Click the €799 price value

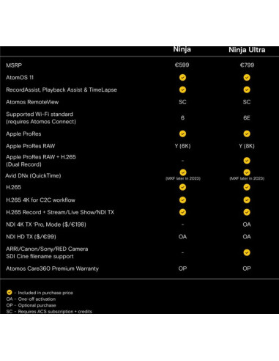coord(247,65)
